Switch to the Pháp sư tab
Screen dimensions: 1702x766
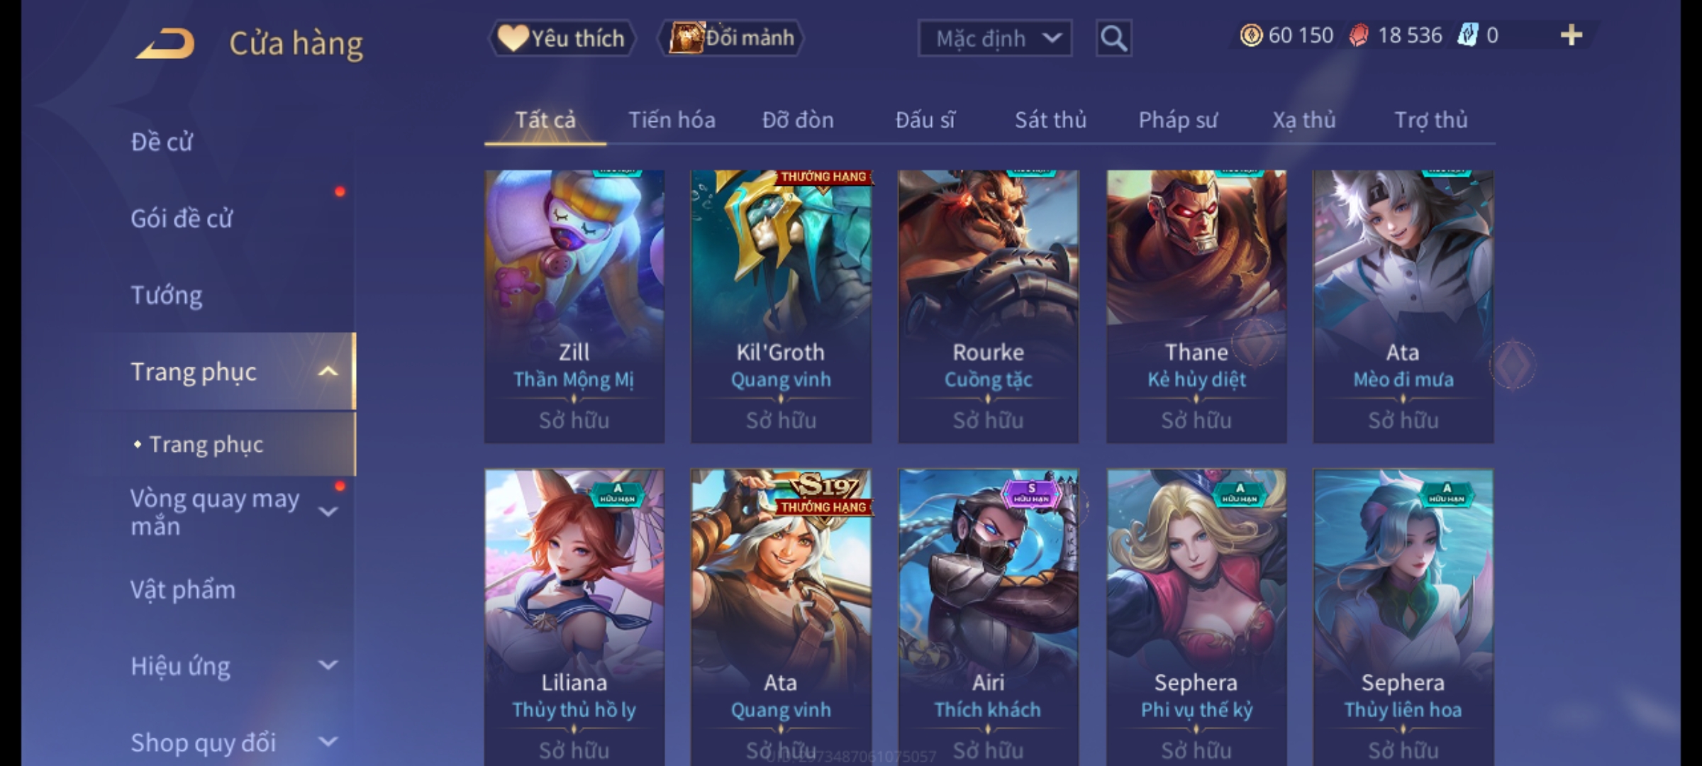tap(1178, 120)
